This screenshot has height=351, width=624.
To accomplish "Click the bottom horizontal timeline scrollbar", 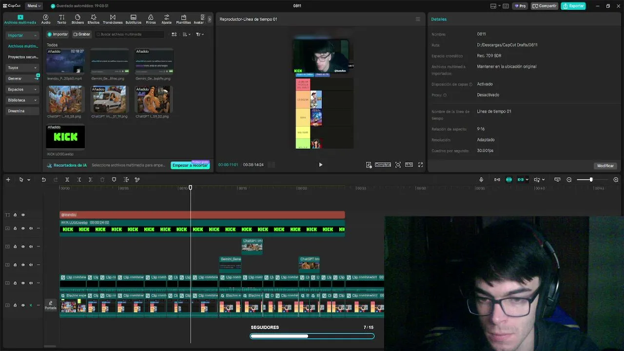I will click(x=49, y=347).
